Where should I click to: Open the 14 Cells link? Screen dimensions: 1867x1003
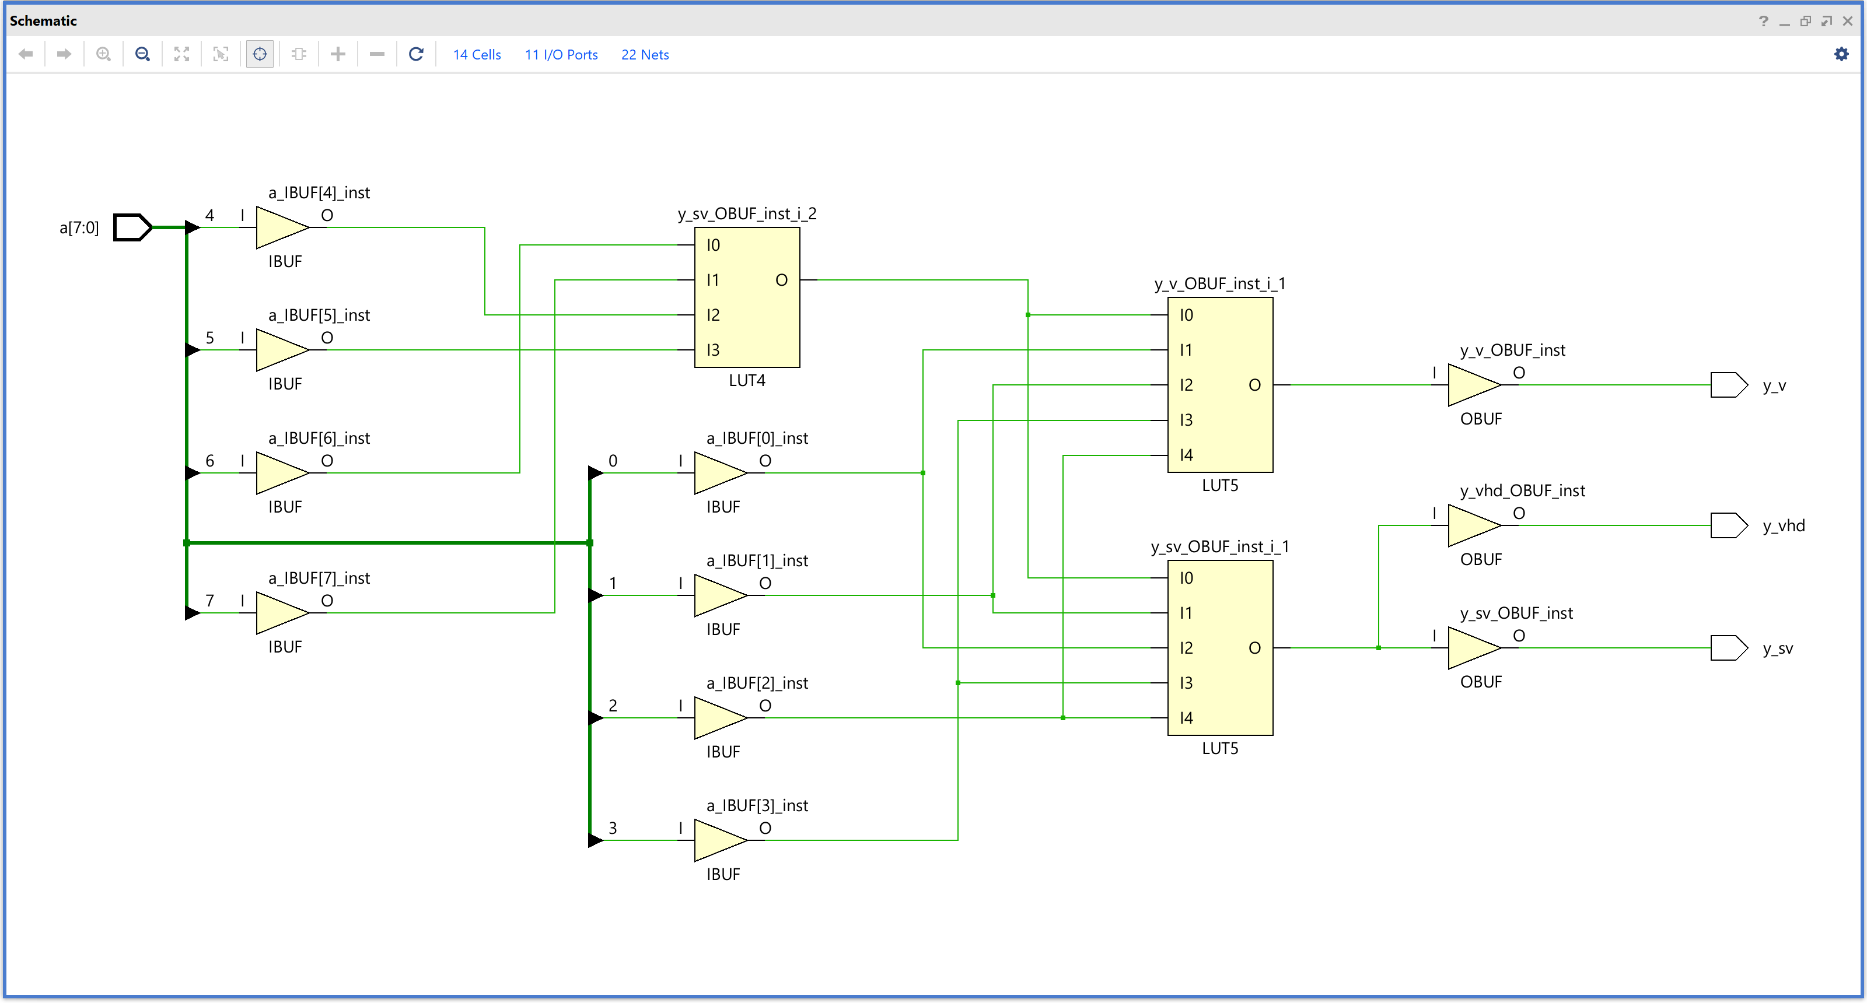[477, 55]
